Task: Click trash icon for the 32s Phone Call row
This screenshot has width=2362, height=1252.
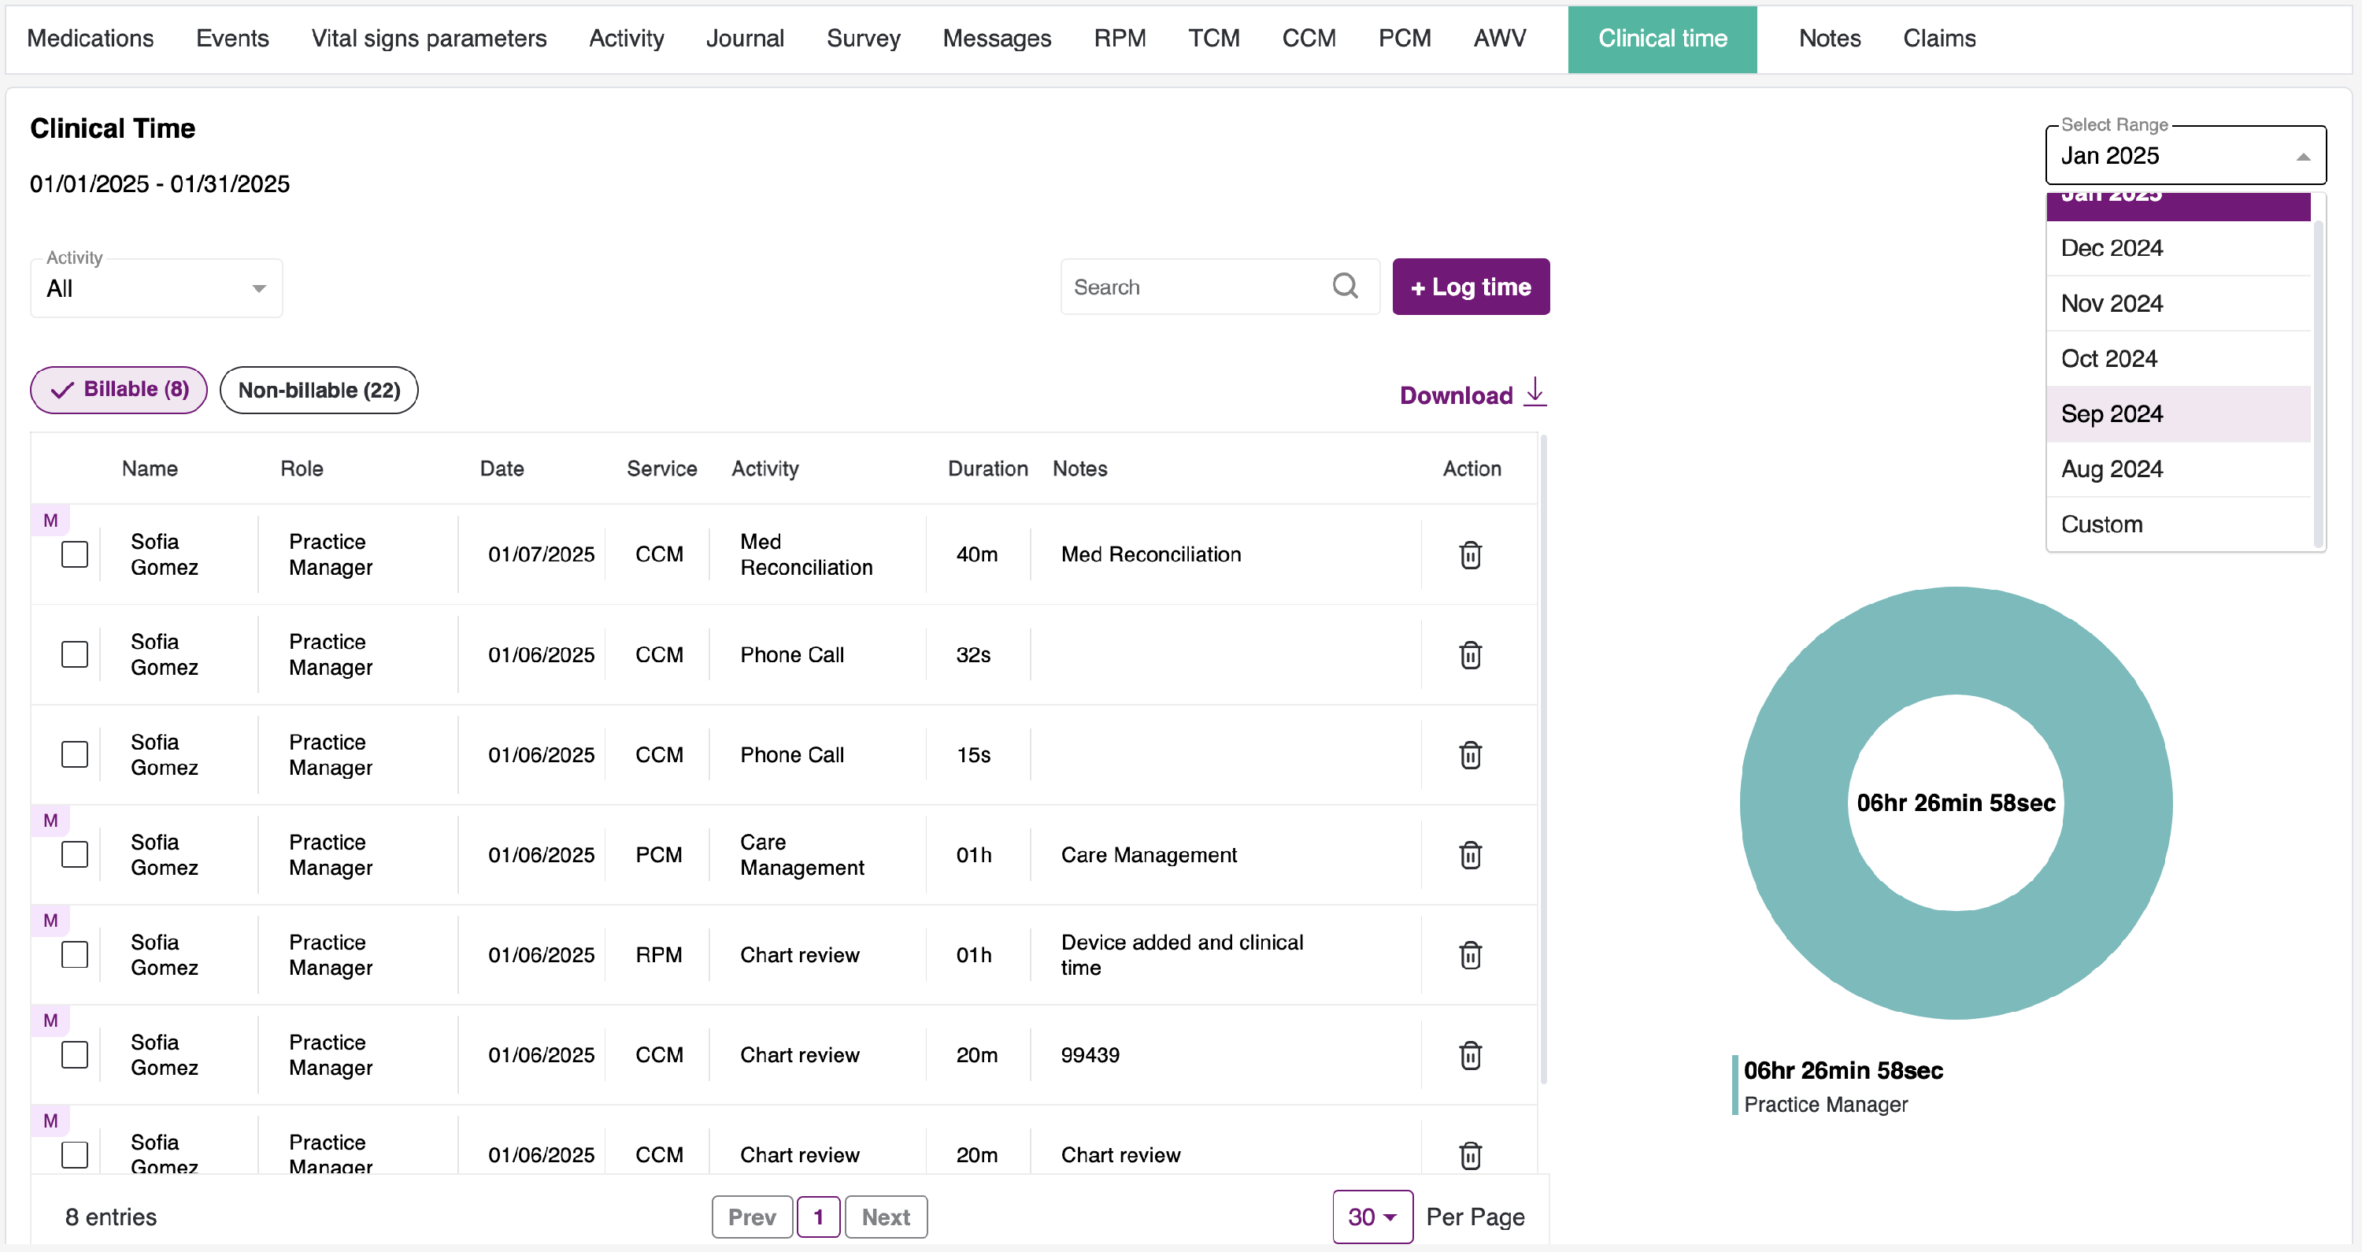Action: [x=1470, y=655]
